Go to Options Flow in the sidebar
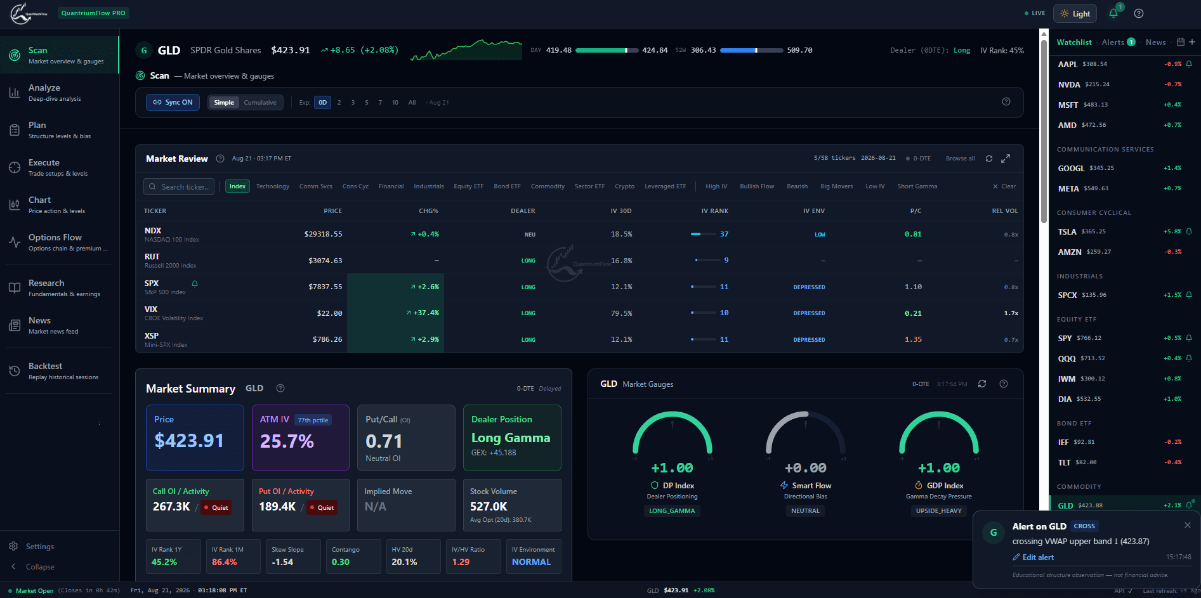1201x598 pixels. coord(60,242)
